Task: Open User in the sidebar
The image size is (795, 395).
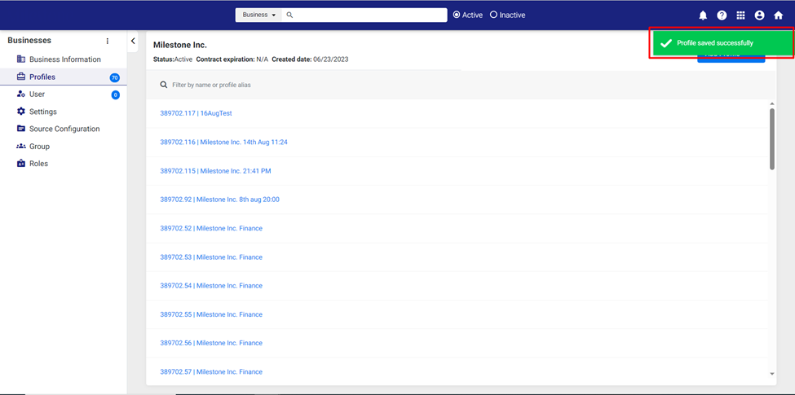Action: point(37,94)
